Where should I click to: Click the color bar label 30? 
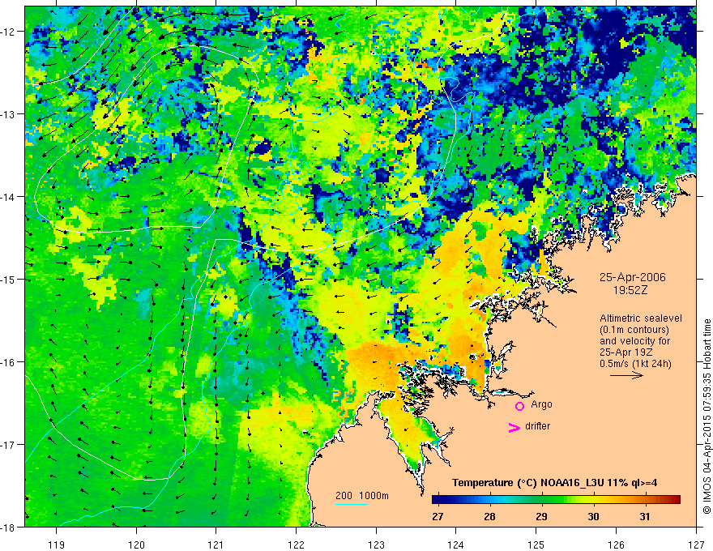(x=593, y=516)
